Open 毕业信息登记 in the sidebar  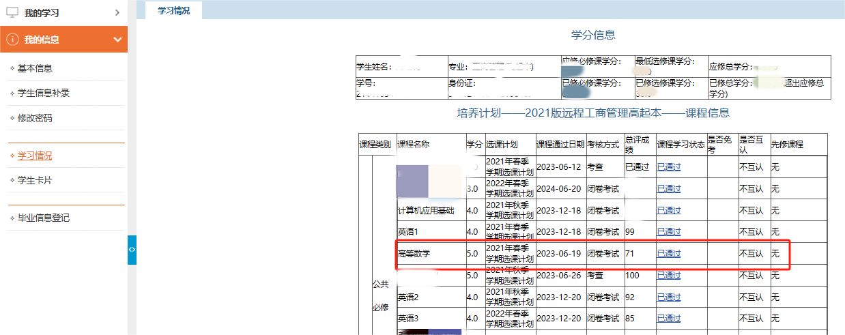tap(44, 218)
